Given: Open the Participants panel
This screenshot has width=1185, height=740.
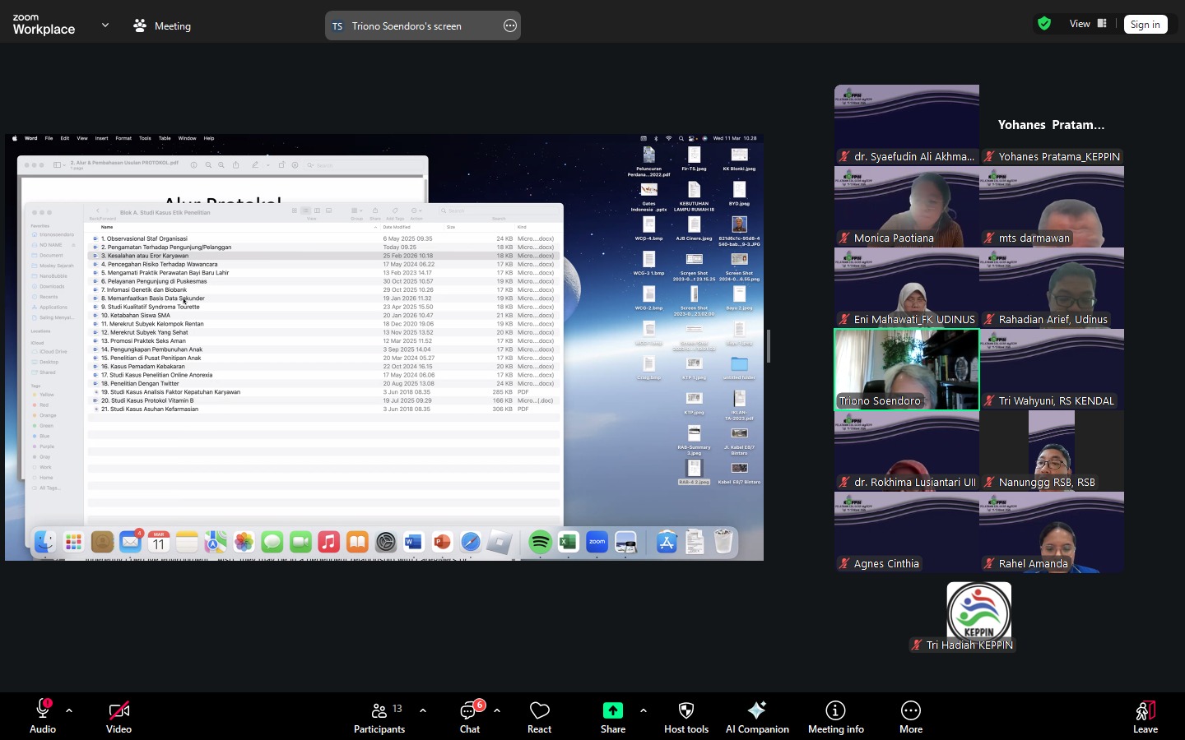Looking at the screenshot, I should (x=379, y=715).
